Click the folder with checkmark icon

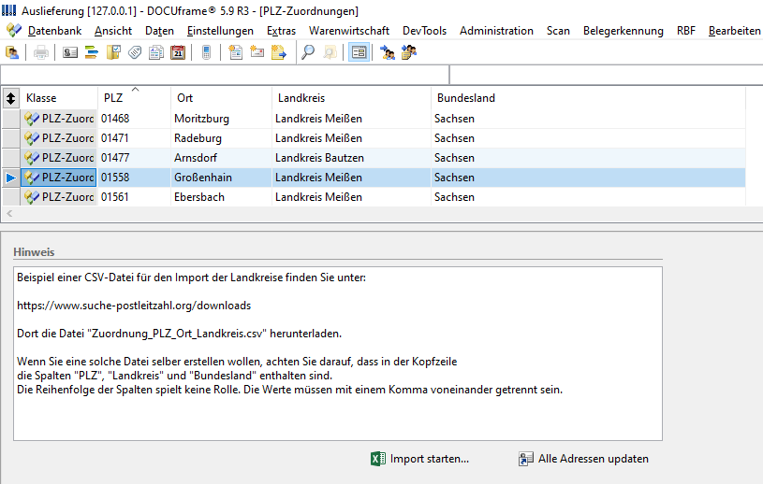(x=113, y=52)
